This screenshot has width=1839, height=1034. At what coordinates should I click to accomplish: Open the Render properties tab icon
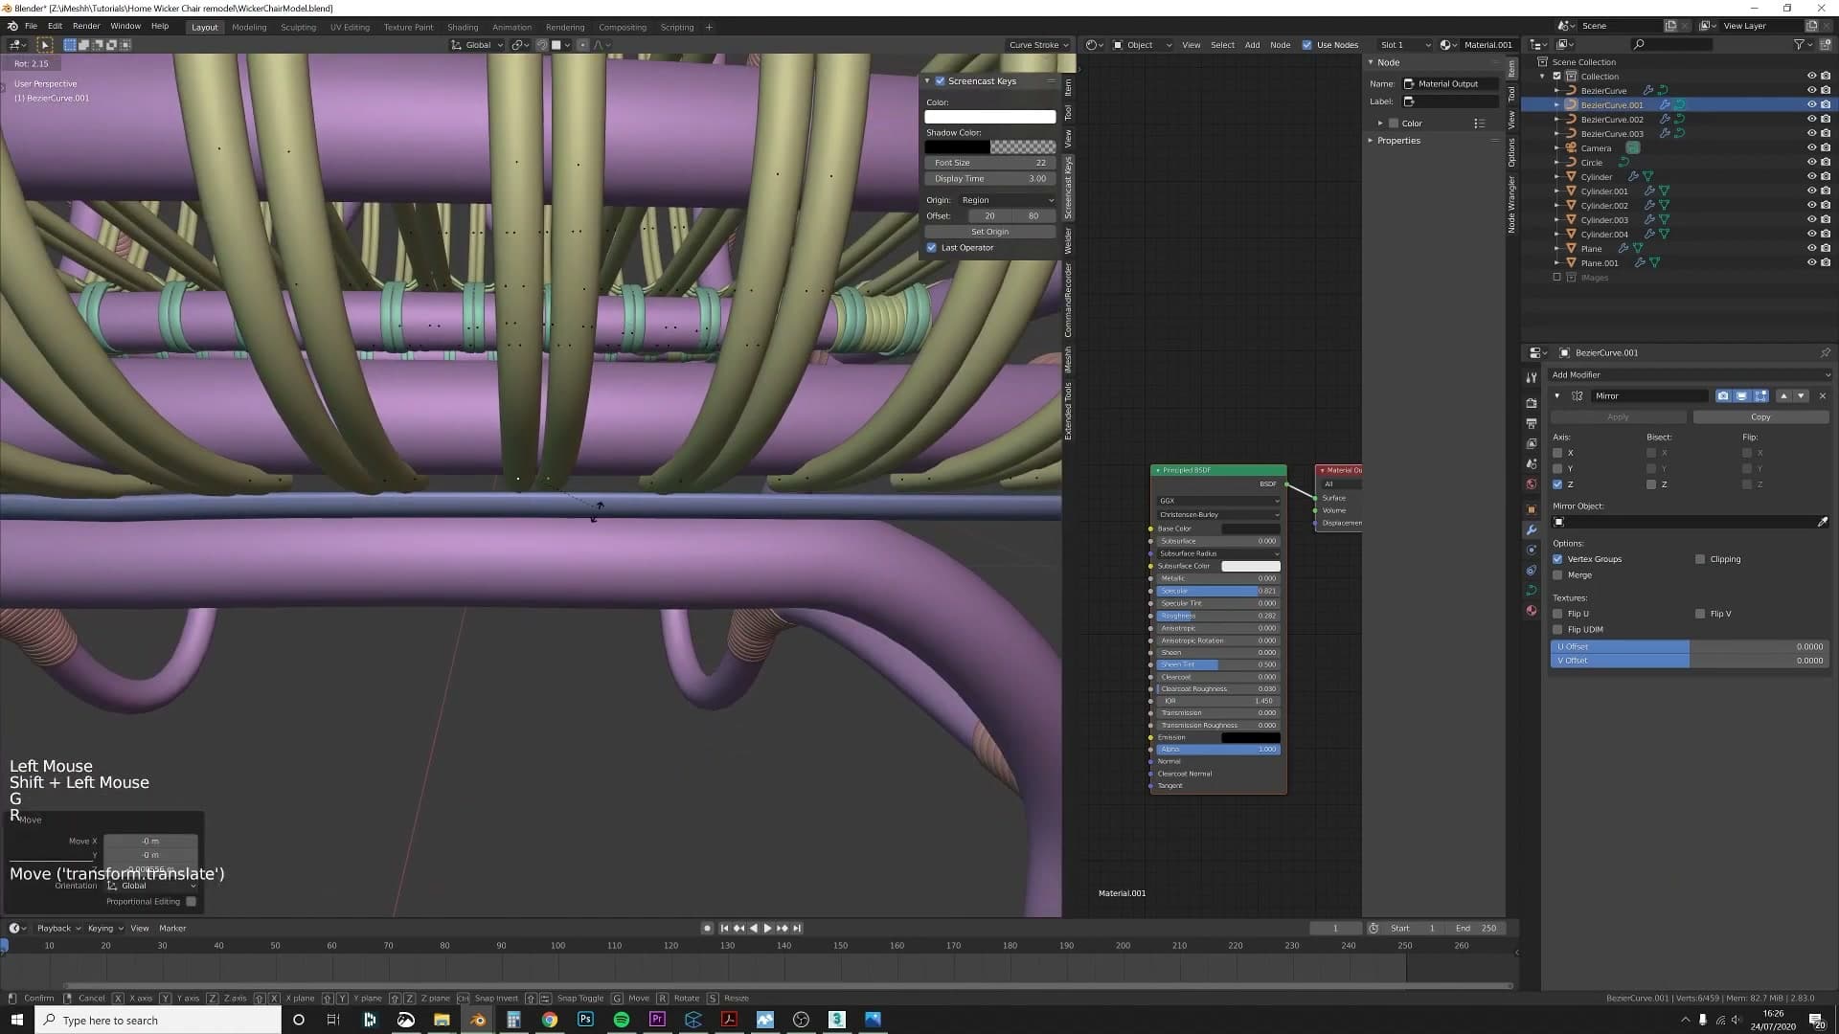(x=1532, y=403)
